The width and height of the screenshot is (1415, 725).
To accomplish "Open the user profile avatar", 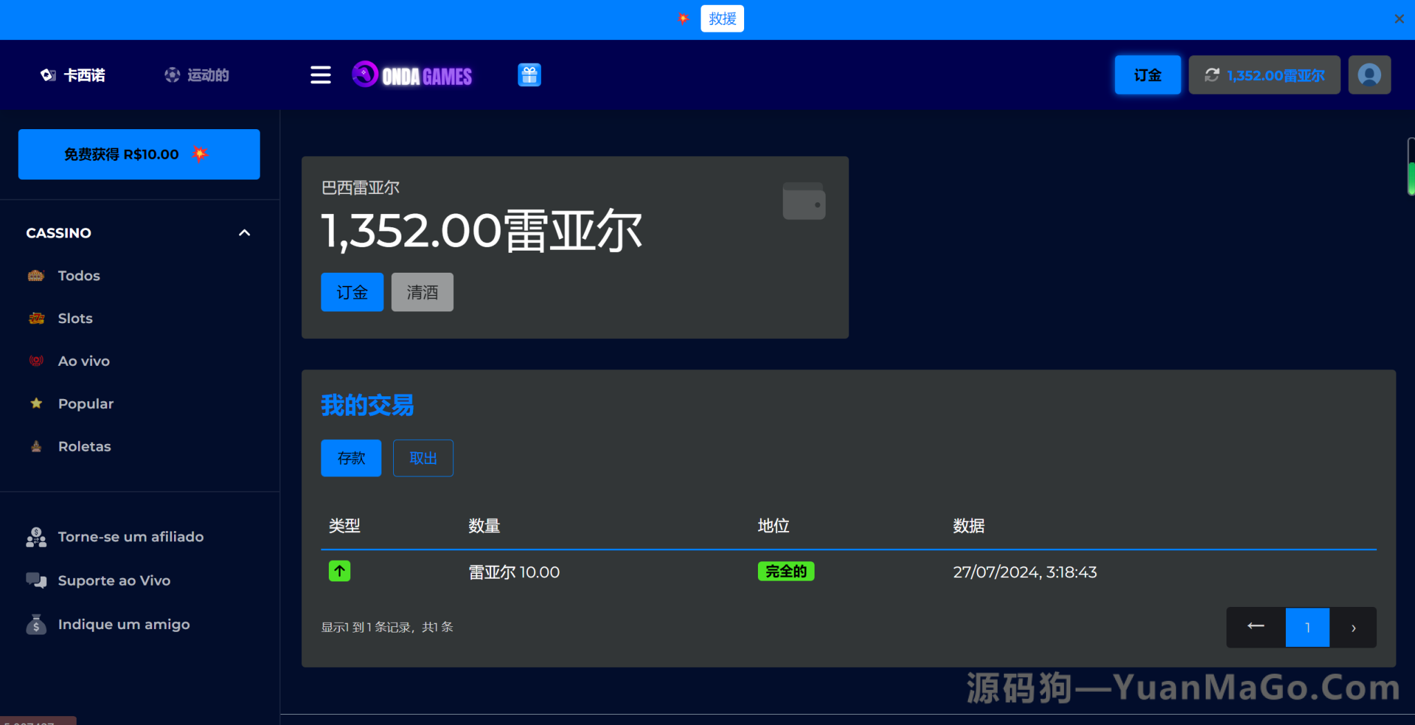I will pos(1369,75).
